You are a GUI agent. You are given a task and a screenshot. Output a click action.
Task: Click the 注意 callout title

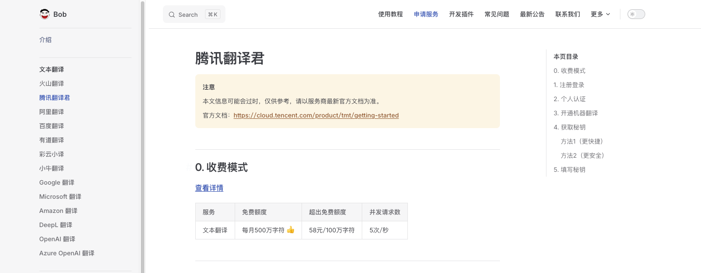(209, 87)
